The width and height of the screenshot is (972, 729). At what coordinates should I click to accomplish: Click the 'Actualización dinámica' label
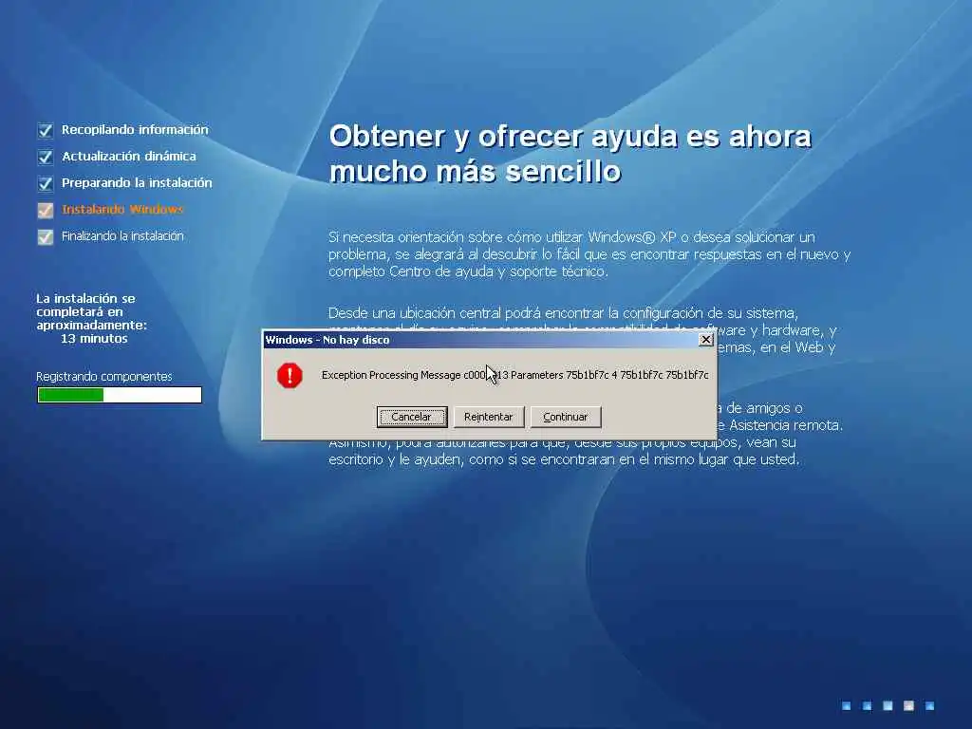(129, 157)
